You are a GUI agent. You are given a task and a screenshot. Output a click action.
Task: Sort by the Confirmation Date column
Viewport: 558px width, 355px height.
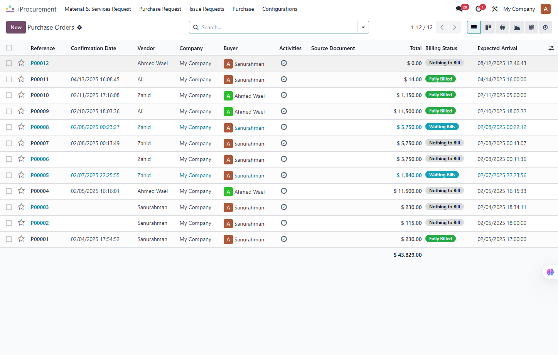[x=93, y=48]
